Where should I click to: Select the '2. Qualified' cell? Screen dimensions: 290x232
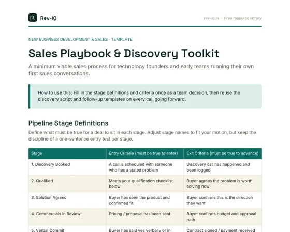click(67, 184)
